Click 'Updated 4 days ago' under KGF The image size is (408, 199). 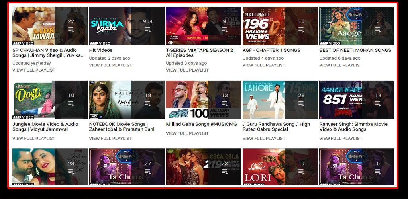point(263,58)
